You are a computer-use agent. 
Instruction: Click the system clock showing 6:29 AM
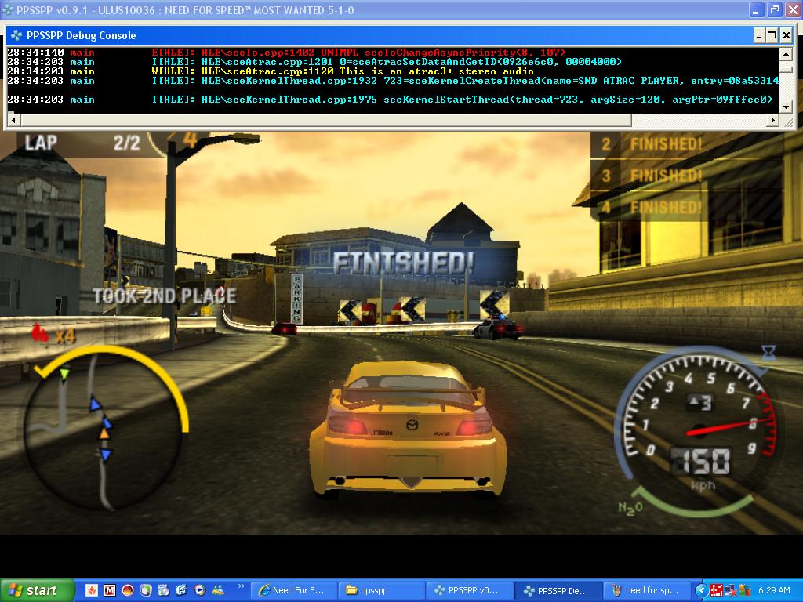point(774,590)
